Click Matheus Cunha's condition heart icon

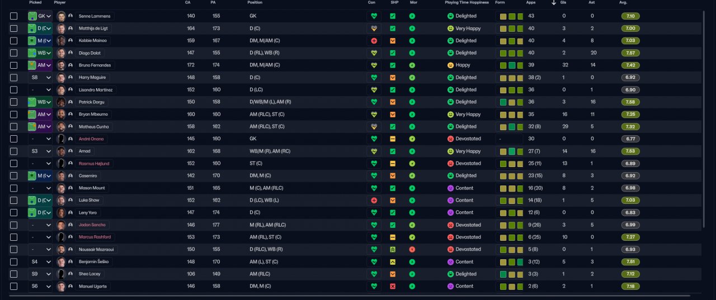[x=374, y=127]
